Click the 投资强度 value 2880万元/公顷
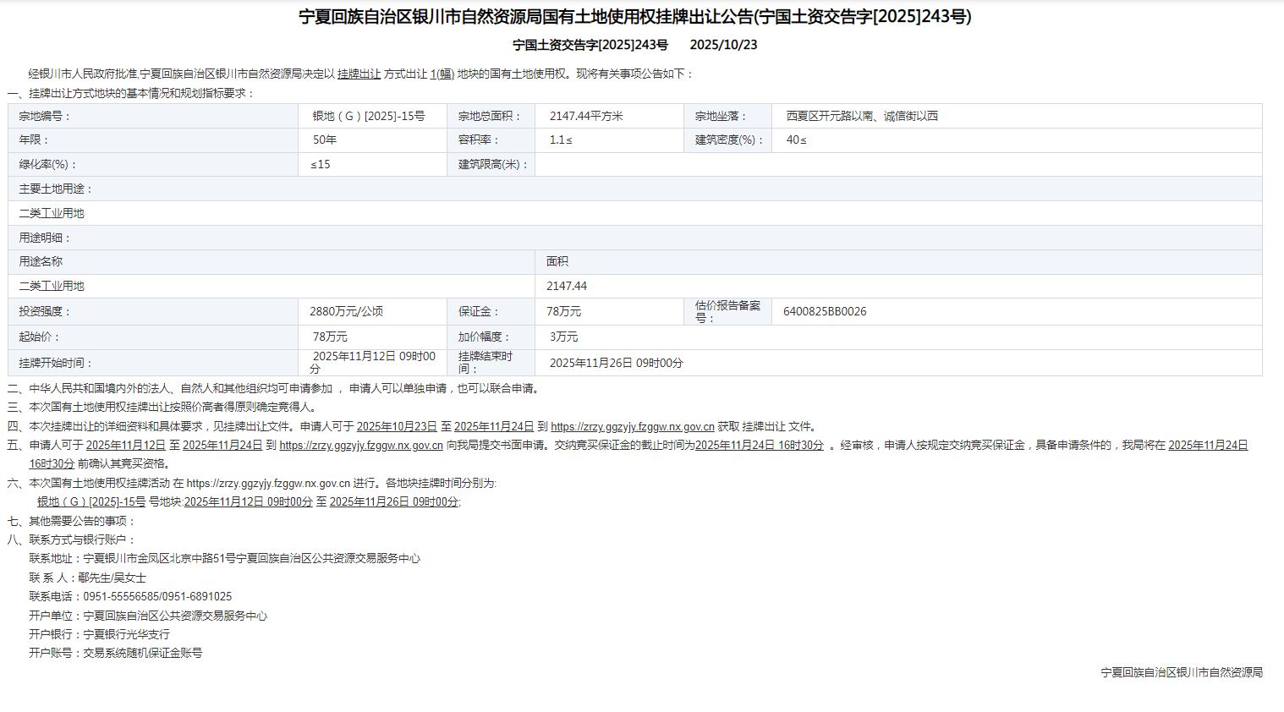 point(347,312)
